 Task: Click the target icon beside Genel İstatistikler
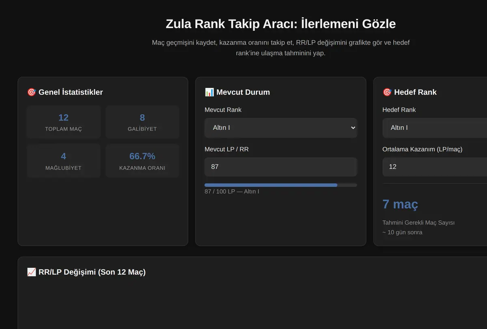click(x=31, y=92)
